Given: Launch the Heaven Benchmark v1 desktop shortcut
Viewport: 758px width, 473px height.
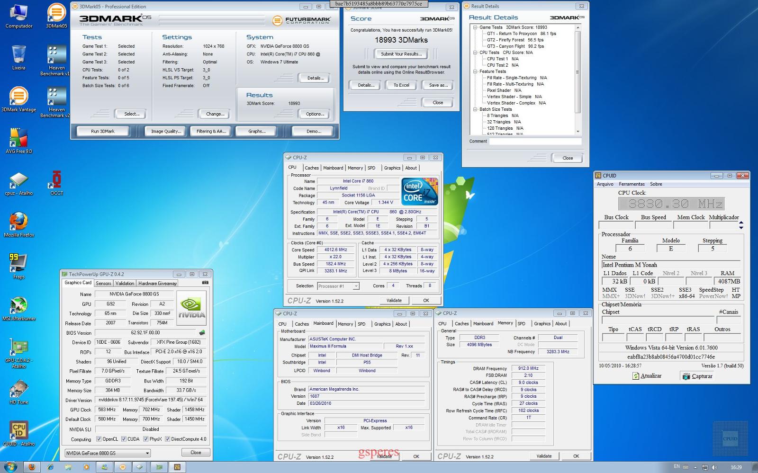Looking at the screenshot, I should [56, 61].
